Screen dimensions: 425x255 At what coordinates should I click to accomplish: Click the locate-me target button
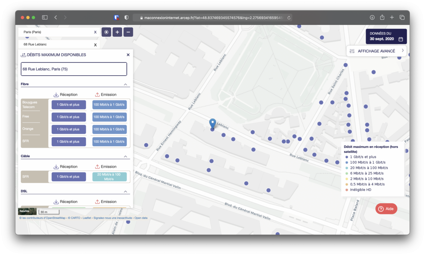coord(106,32)
